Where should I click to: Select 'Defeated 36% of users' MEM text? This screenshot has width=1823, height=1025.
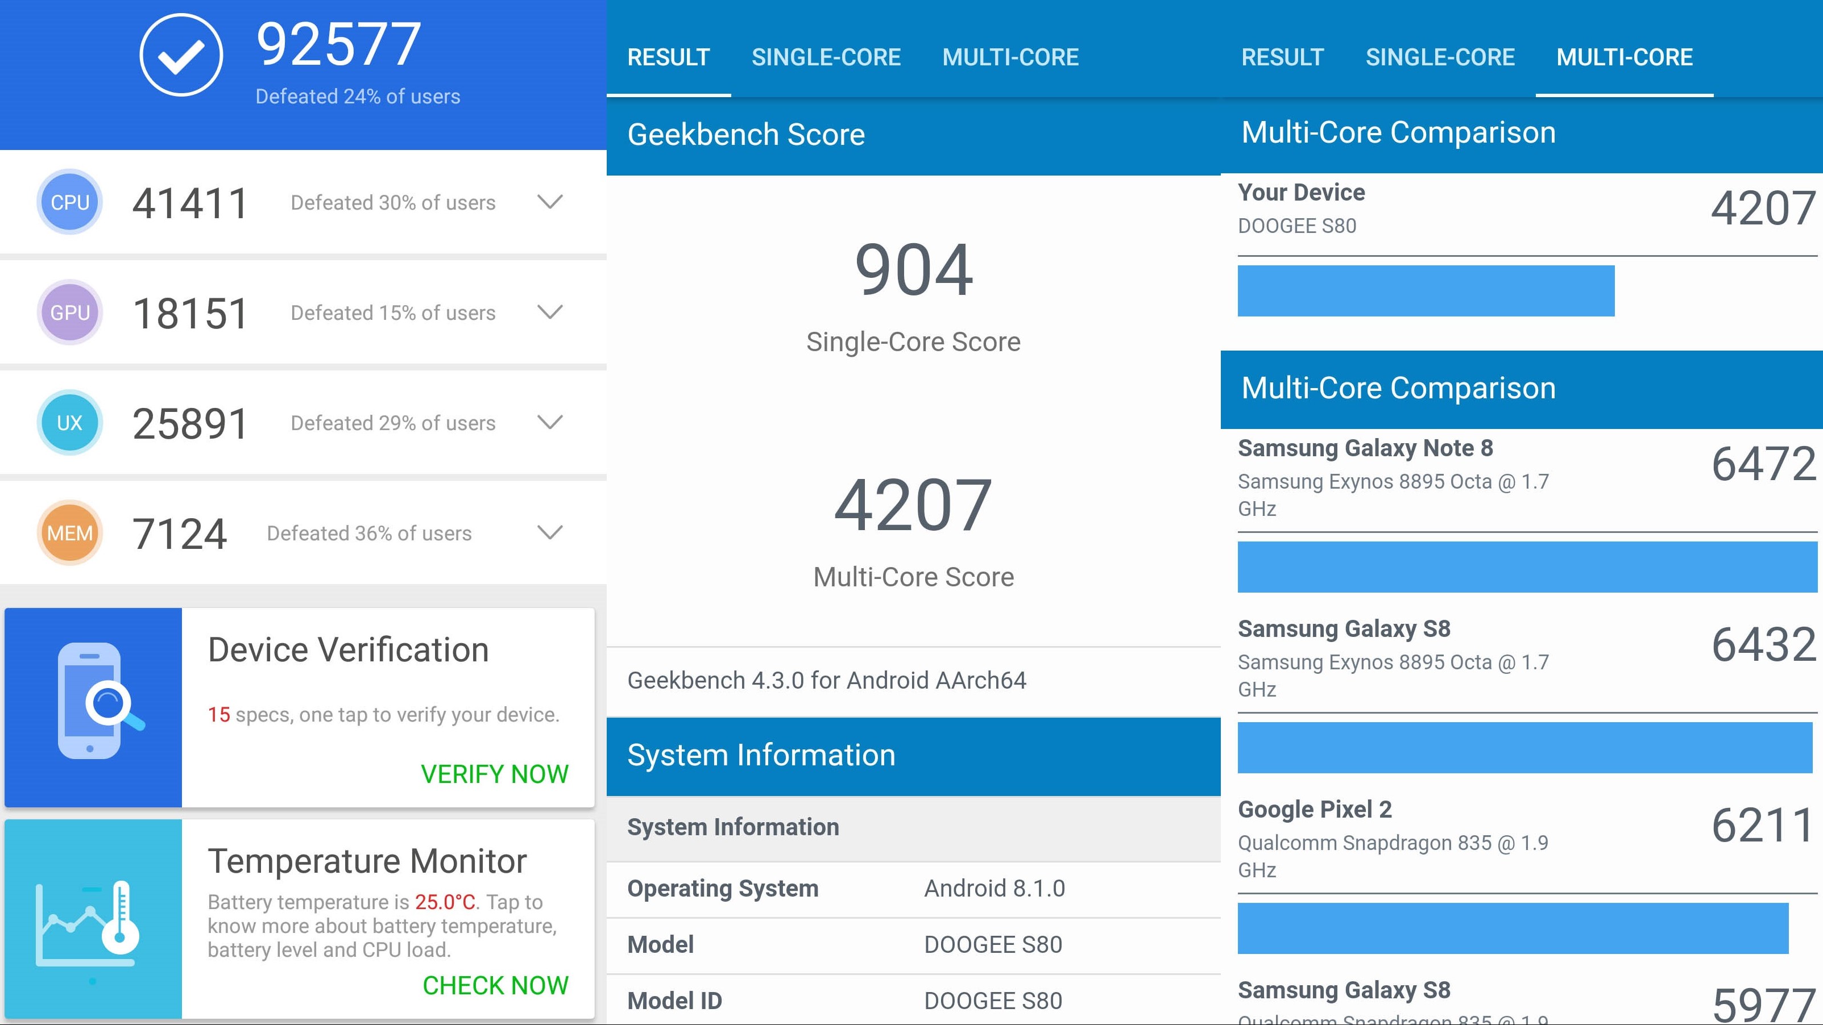(x=368, y=534)
